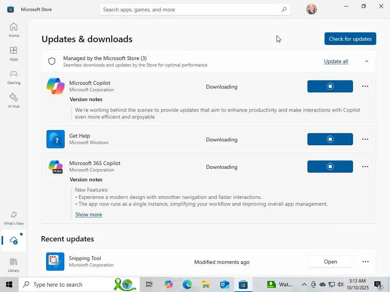Open more options for Microsoft Copilot
The image size is (390, 292).
pos(365,86)
